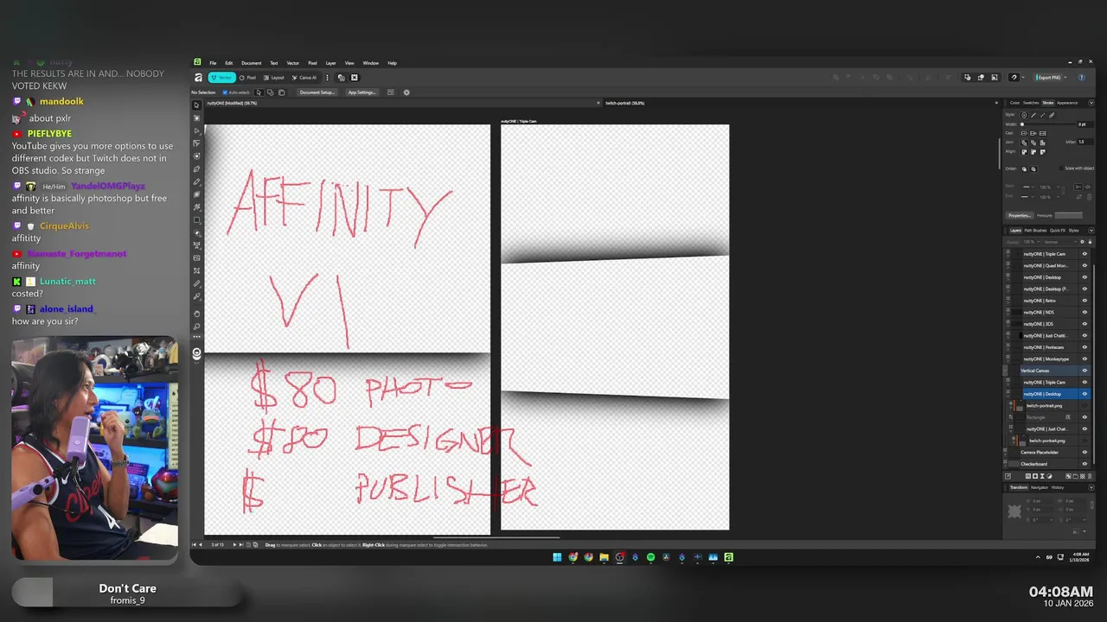Switch to the Vector studio
1107x622 pixels.
(x=222, y=78)
